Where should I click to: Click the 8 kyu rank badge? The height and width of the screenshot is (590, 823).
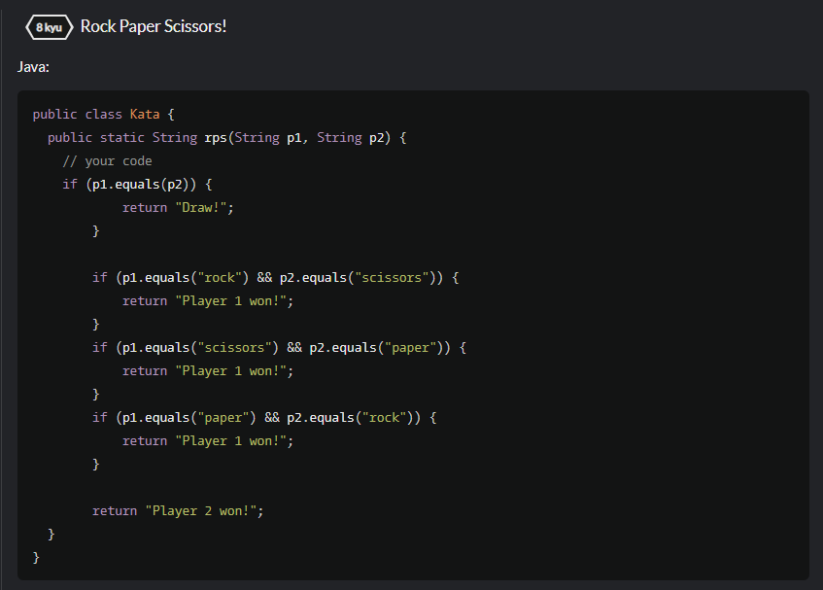(50, 27)
